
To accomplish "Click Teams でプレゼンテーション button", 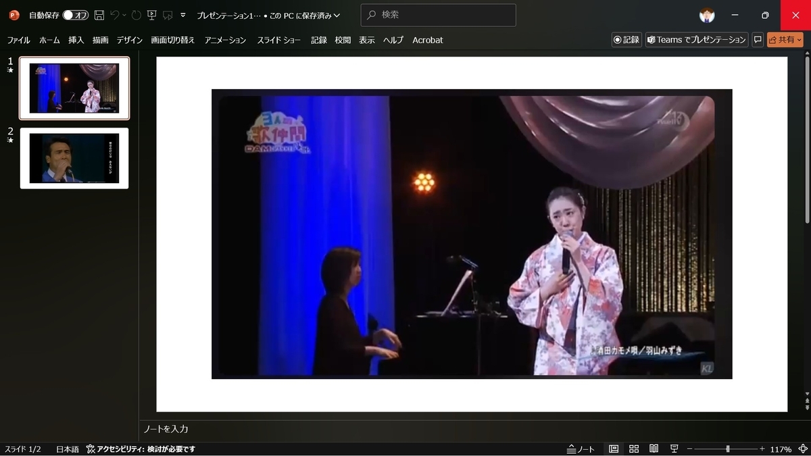I will [697, 40].
